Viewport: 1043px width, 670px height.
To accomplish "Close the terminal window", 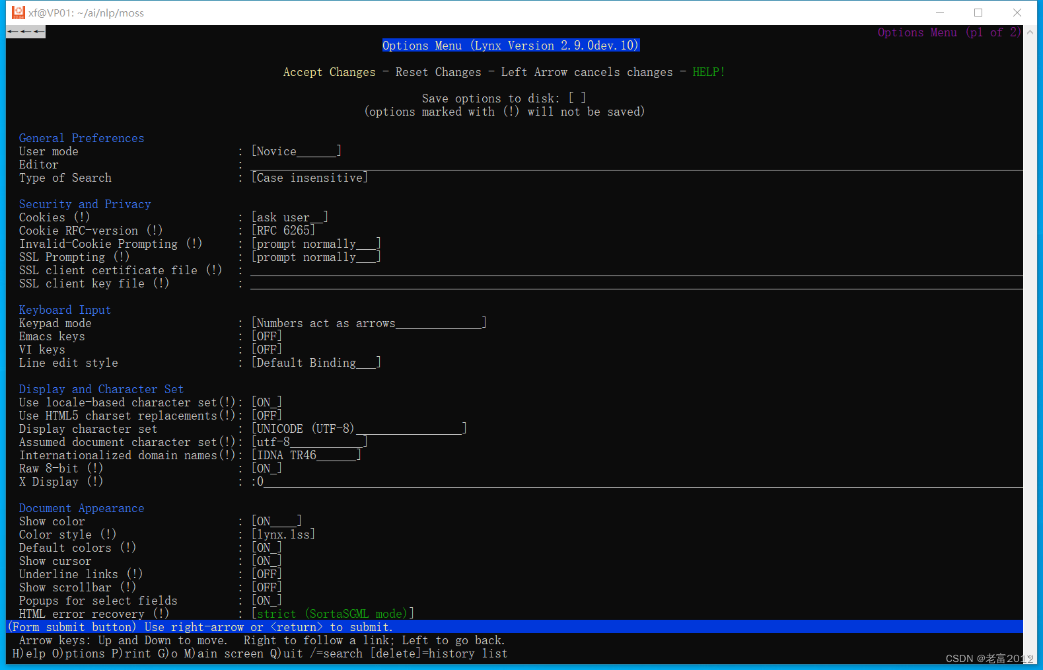I will click(1017, 13).
